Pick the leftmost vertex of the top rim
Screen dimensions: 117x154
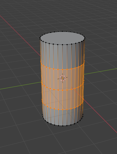coord(40,38)
